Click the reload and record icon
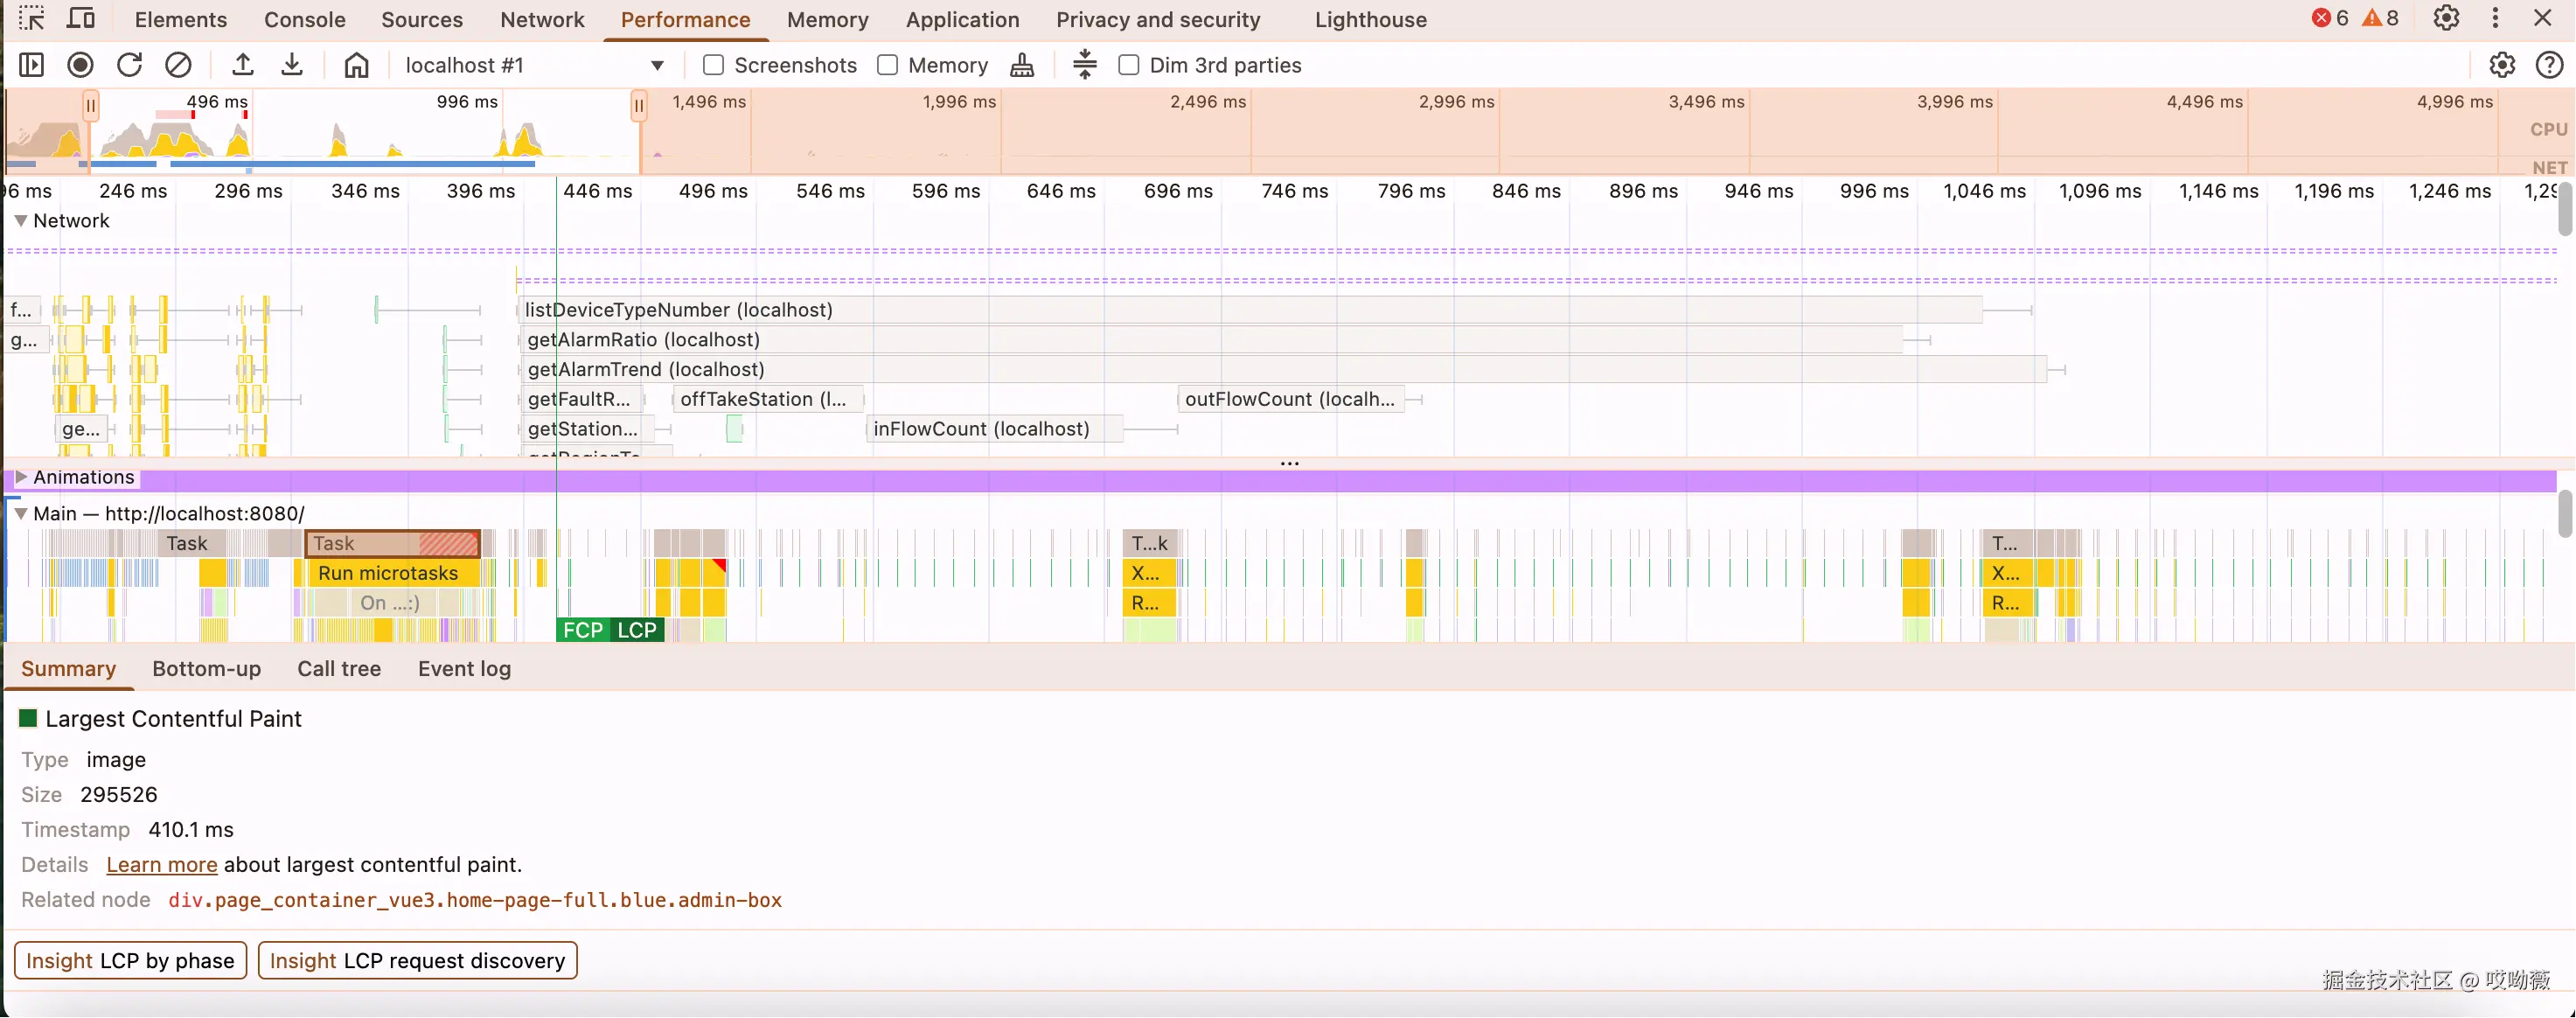2576x1018 pixels. pos(129,65)
